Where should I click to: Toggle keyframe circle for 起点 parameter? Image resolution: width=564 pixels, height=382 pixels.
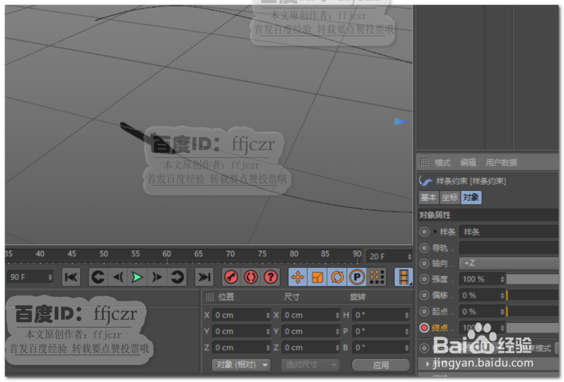click(x=425, y=311)
